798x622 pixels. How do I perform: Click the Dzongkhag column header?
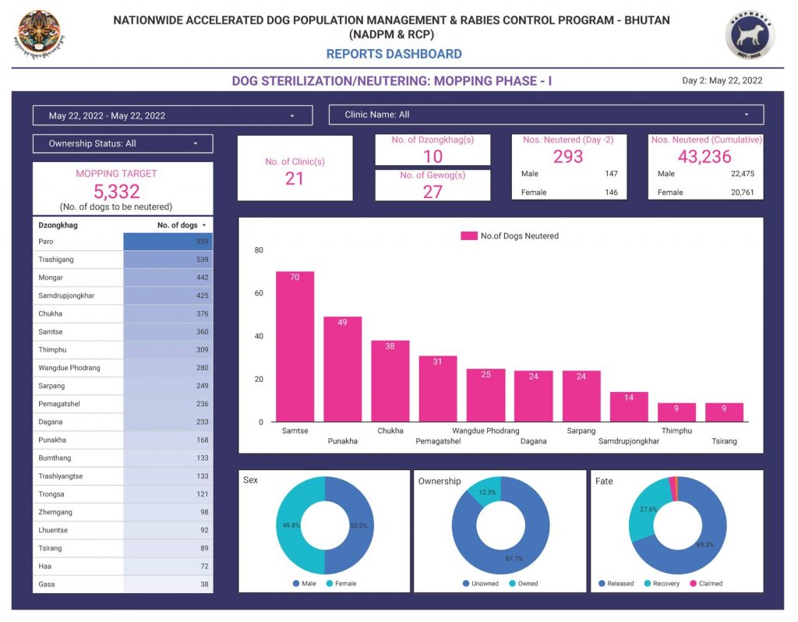coord(58,225)
